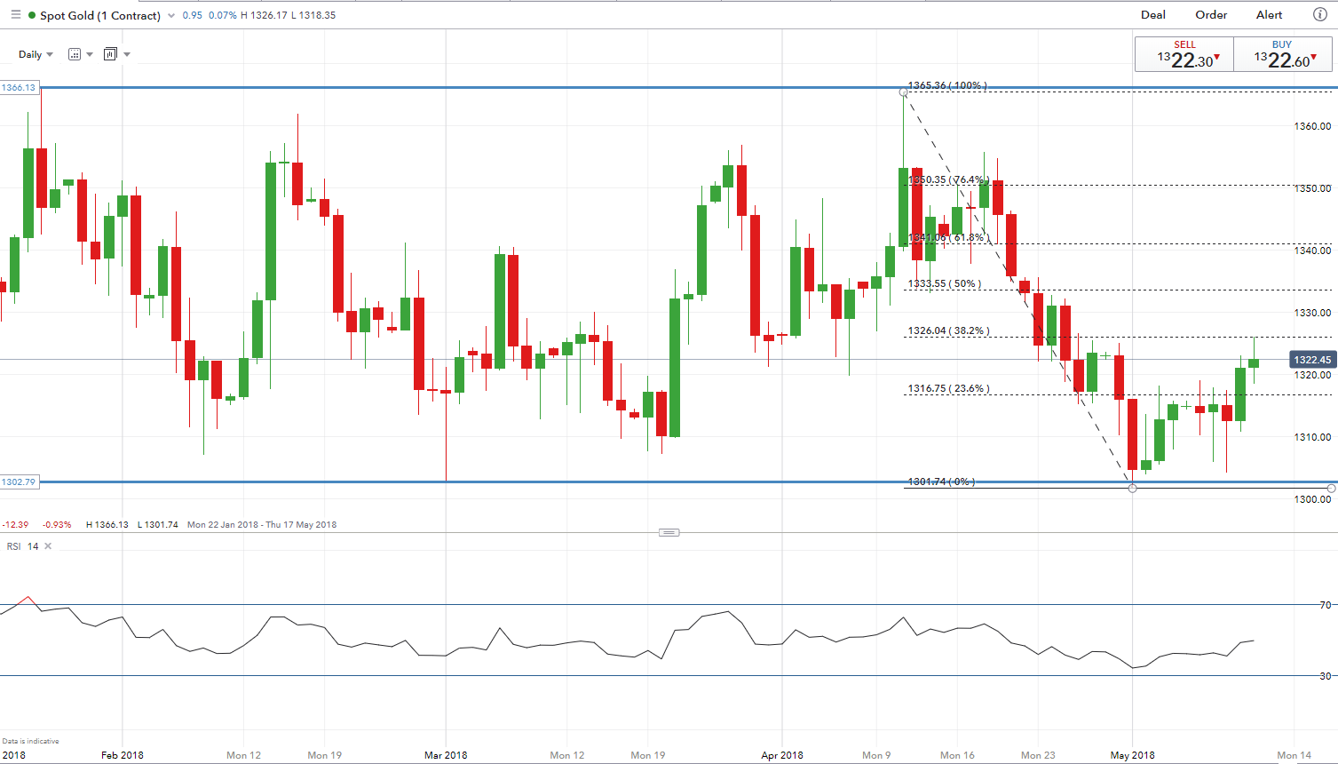Viewport: 1338px width, 764px height.
Task: Click the Mar 2018 date axis label
Action: click(x=446, y=755)
